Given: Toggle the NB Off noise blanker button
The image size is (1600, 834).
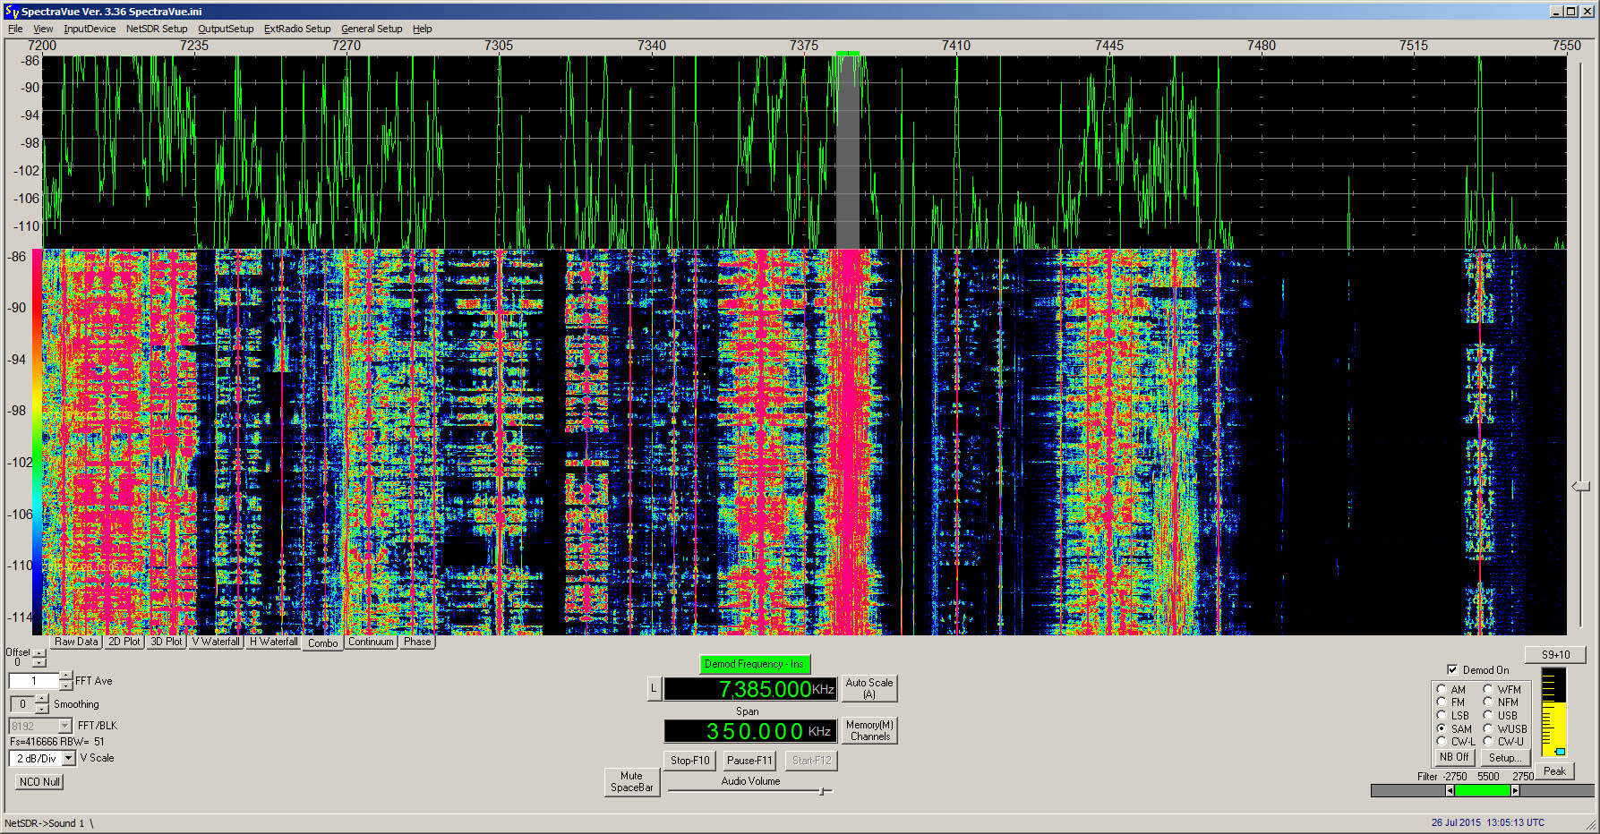Looking at the screenshot, I should [x=1454, y=757].
